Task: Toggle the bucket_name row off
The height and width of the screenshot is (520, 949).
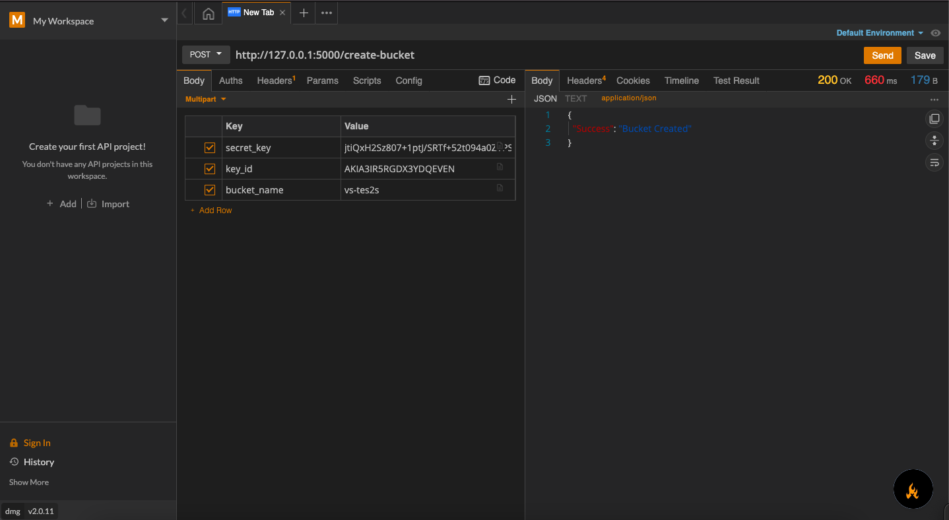Action: [x=209, y=189]
